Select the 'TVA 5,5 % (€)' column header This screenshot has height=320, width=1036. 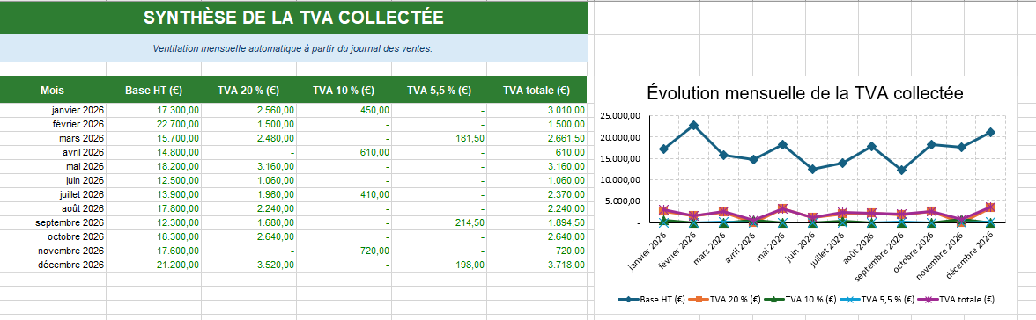tap(439, 91)
